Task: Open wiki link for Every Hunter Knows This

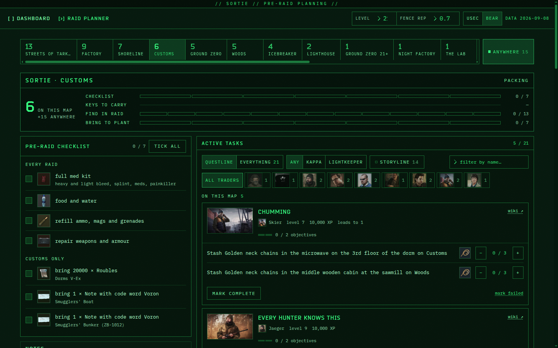Action: [515, 317]
